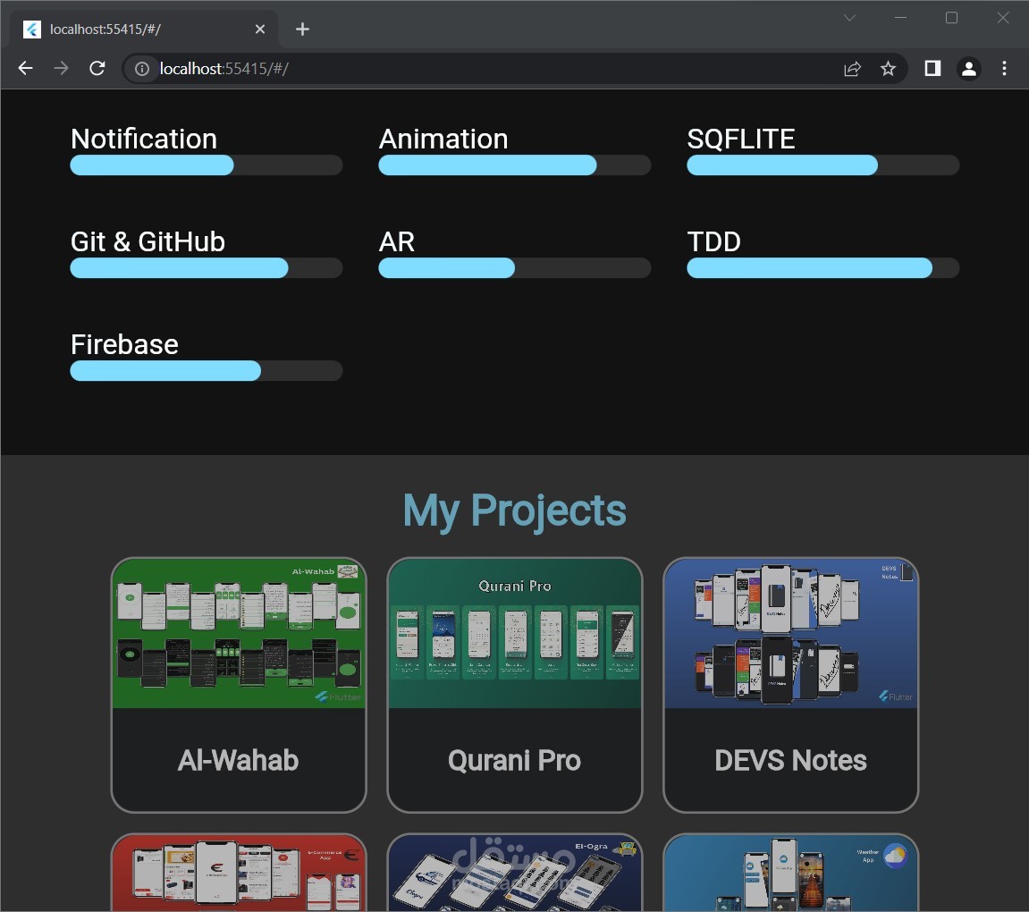Image resolution: width=1029 pixels, height=912 pixels.
Task: Click the SQFLITE skill progress bar
Action: (x=823, y=165)
